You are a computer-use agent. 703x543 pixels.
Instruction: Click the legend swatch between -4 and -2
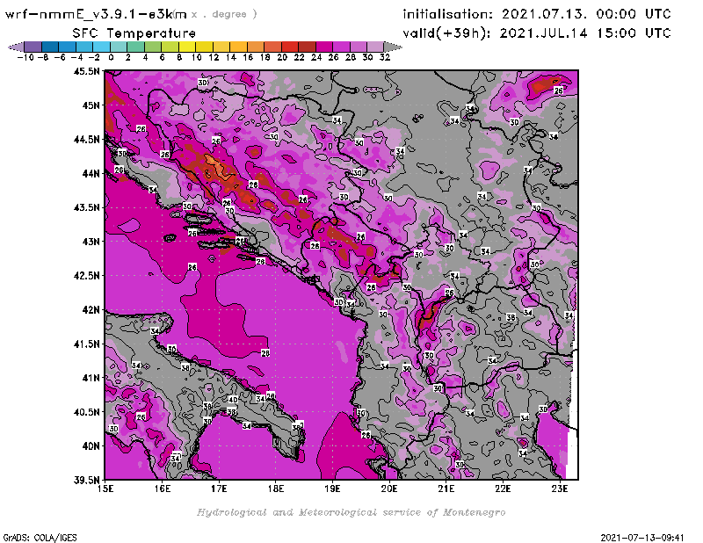[x=84, y=47]
